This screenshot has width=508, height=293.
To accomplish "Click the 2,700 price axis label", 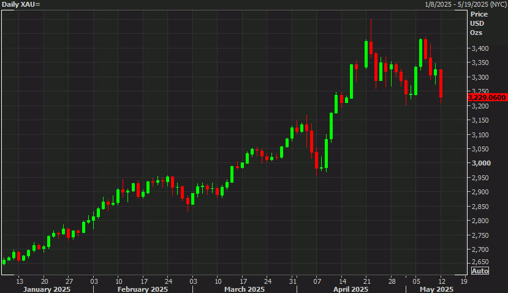I will coord(480,249).
